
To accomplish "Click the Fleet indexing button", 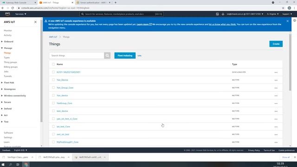I will coord(125,56).
